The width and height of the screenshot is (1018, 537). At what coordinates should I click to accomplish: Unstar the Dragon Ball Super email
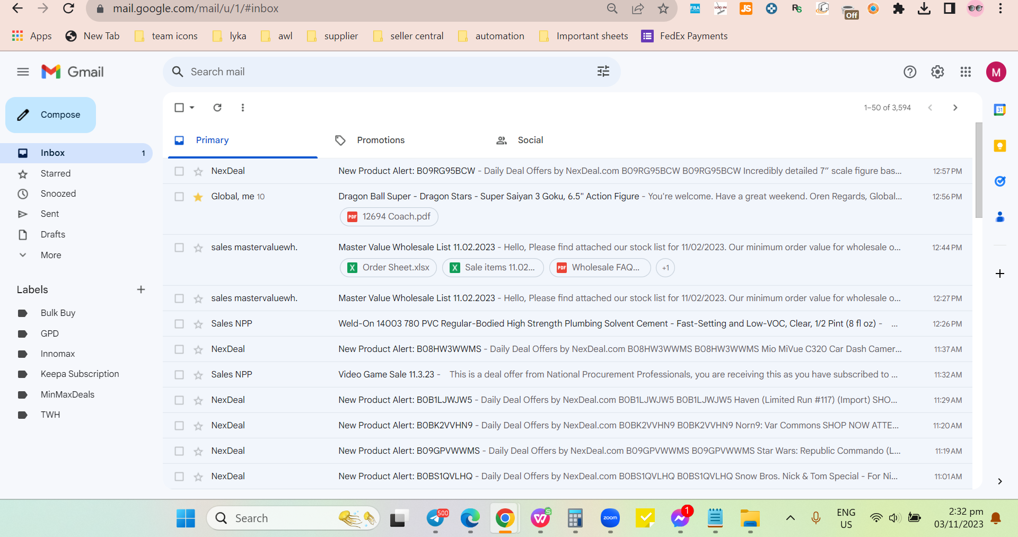pyautogui.click(x=198, y=197)
